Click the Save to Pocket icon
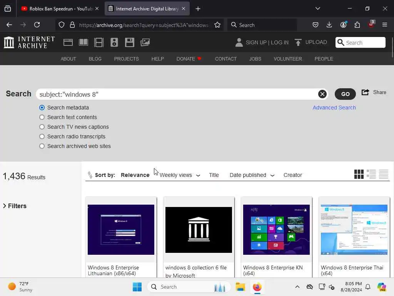 pyautogui.click(x=316, y=25)
